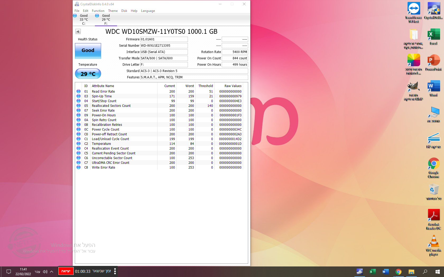Open CrystalDiskInfo desktop shortcut

point(434,11)
